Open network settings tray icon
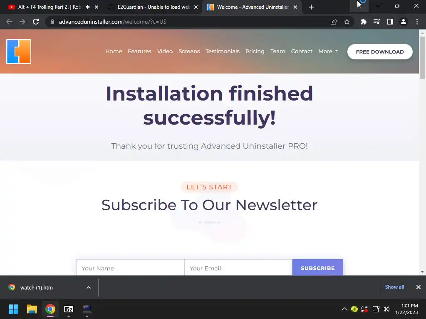Viewport: 426px width, 319px height. pyautogui.click(x=376, y=309)
